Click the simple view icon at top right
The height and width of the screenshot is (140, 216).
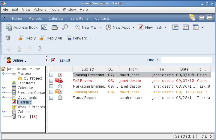coord(201,17)
